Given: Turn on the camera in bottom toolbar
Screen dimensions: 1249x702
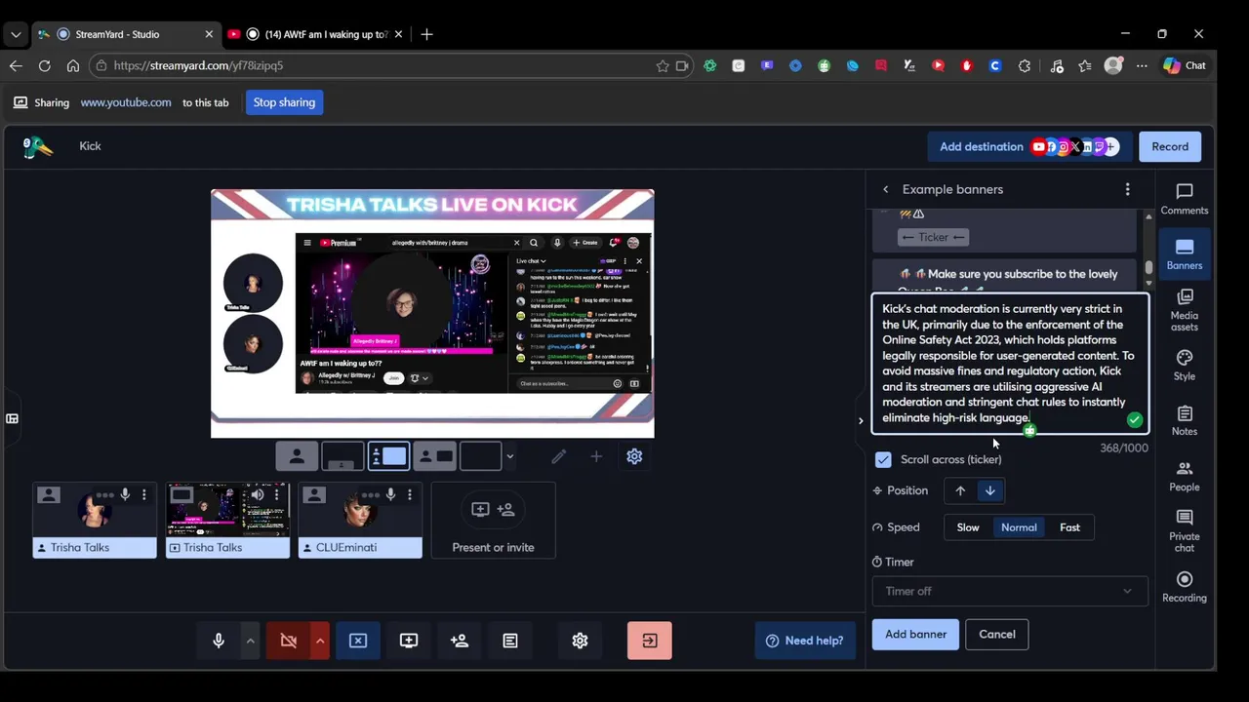Looking at the screenshot, I should coord(289,641).
